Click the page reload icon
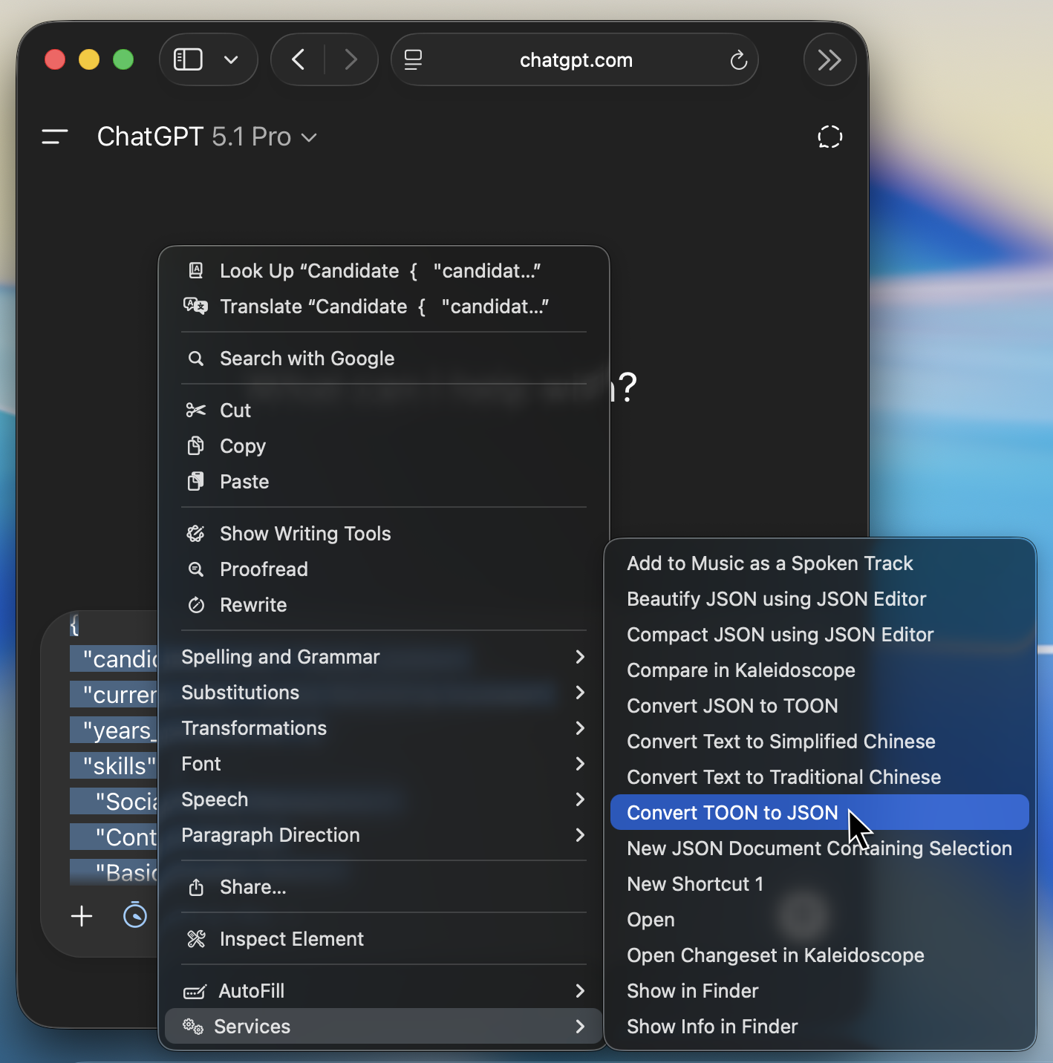This screenshot has height=1063, width=1053. (737, 60)
